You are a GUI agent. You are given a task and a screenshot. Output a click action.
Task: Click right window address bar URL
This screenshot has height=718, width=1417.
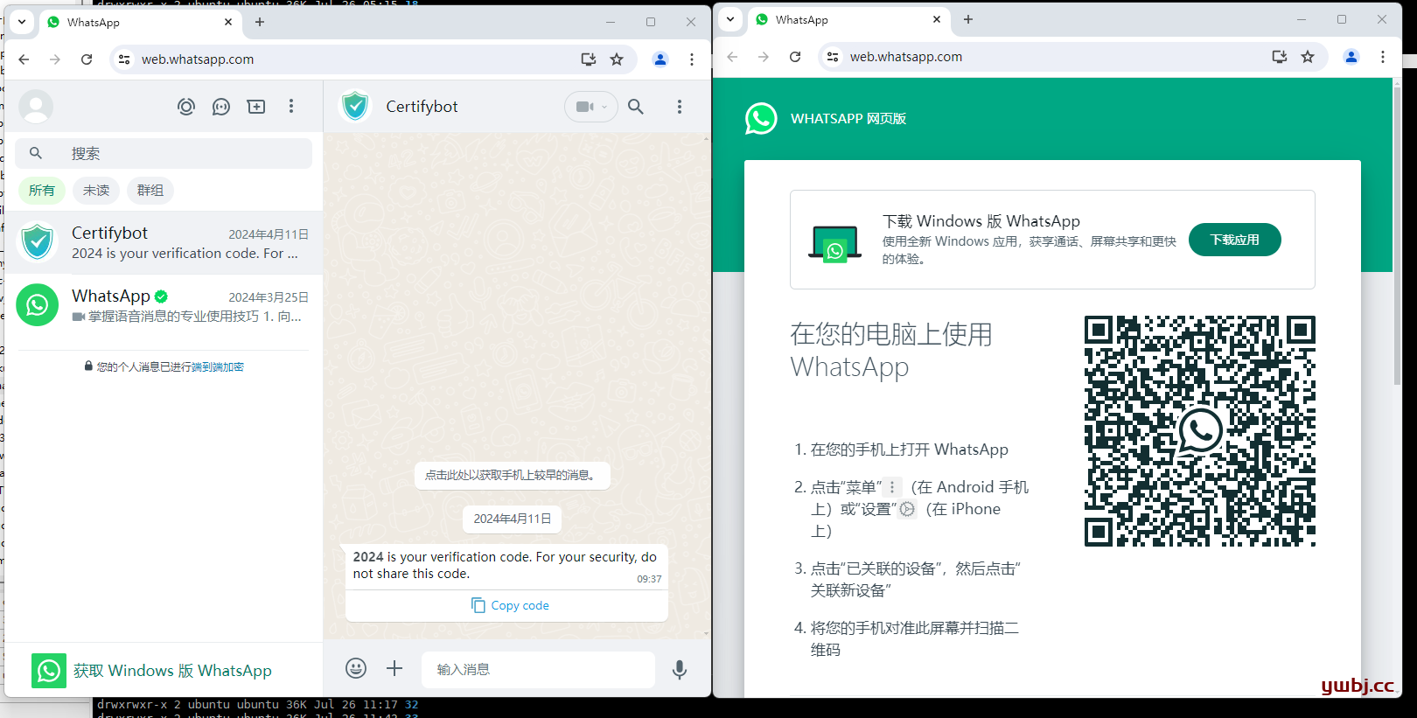906,57
